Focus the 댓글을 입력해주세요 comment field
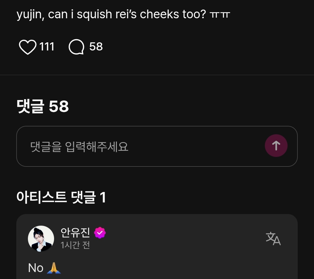 (x=140, y=146)
